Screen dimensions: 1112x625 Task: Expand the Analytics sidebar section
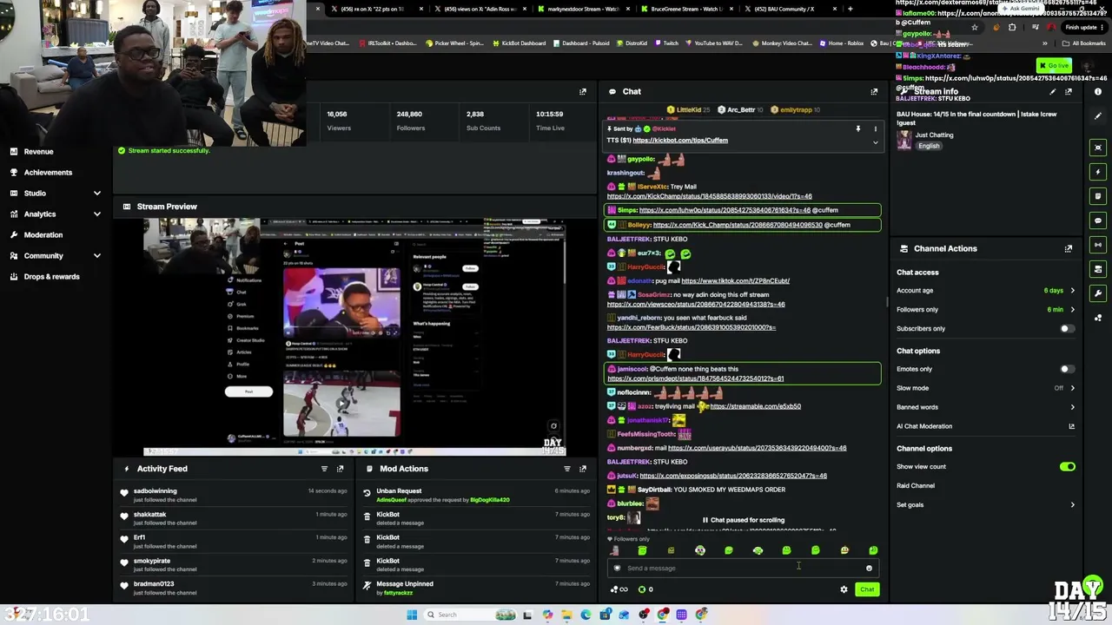[96, 214]
